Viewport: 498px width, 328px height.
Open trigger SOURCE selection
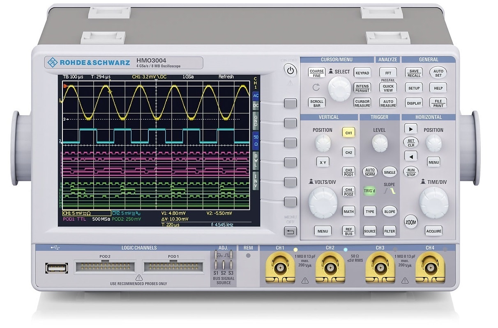pos(370,231)
